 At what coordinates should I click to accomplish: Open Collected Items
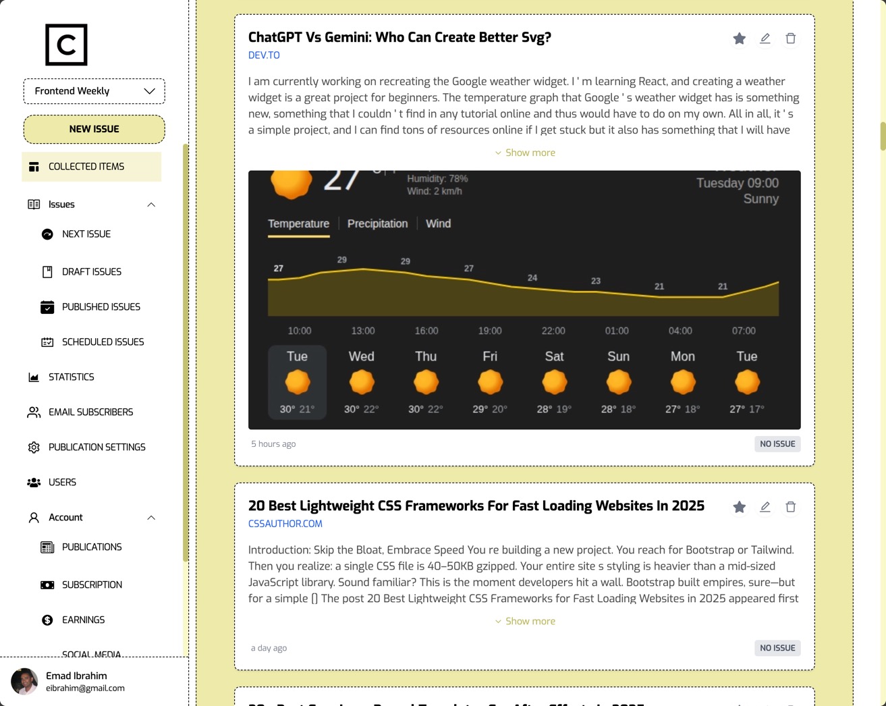86,166
